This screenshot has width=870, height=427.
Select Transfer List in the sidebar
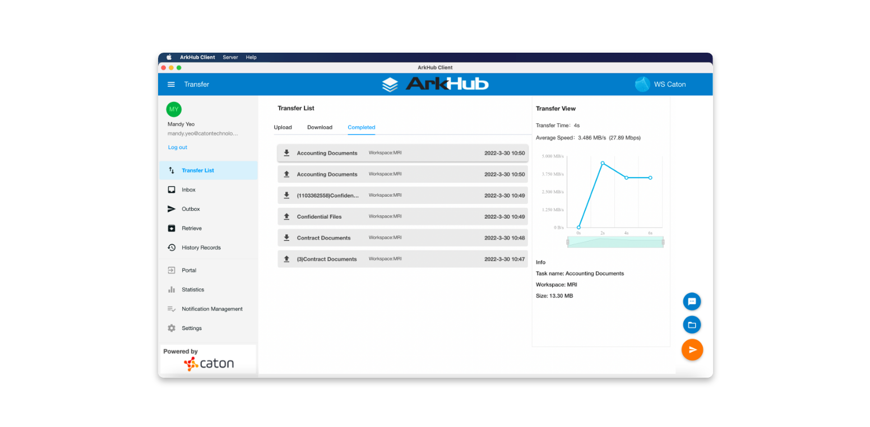point(198,170)
